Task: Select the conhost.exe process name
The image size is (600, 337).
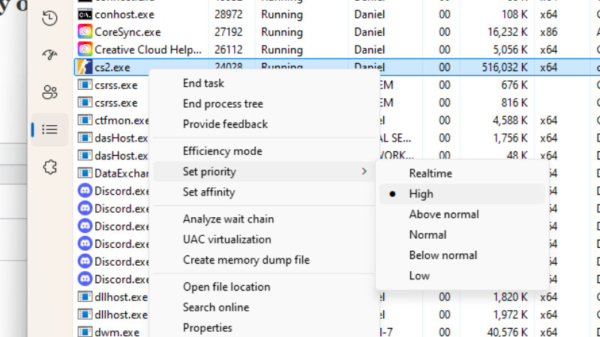Action: coord(124,14)
